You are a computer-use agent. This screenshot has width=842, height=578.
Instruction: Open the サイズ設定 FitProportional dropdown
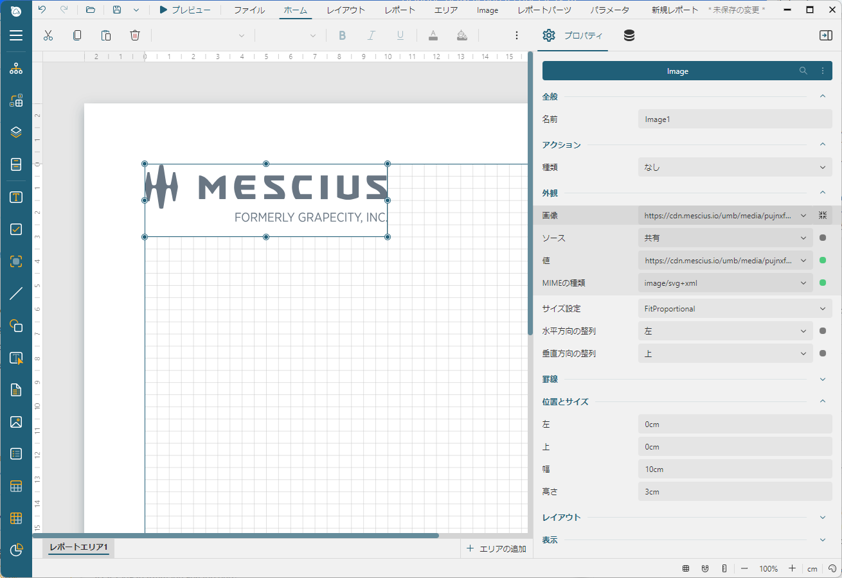click(x=735, y=308)
